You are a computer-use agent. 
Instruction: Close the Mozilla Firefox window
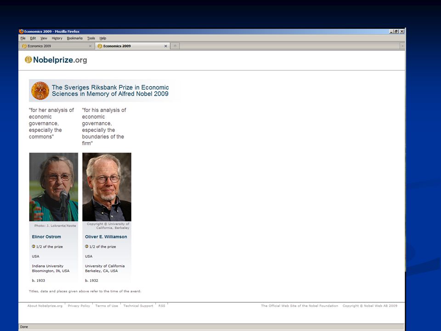coord(402,32)
